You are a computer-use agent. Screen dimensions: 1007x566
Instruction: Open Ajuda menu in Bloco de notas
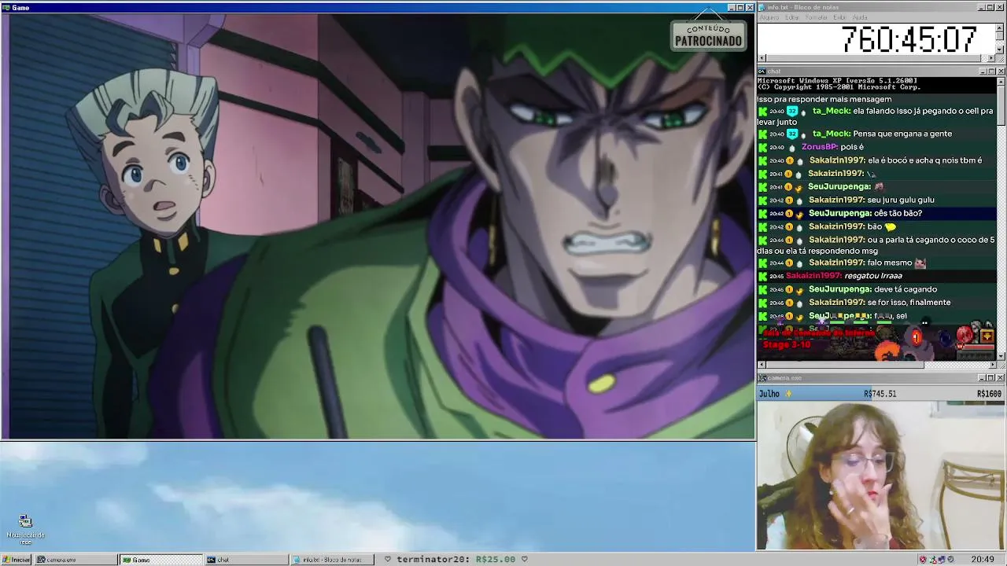coord(860,17)
